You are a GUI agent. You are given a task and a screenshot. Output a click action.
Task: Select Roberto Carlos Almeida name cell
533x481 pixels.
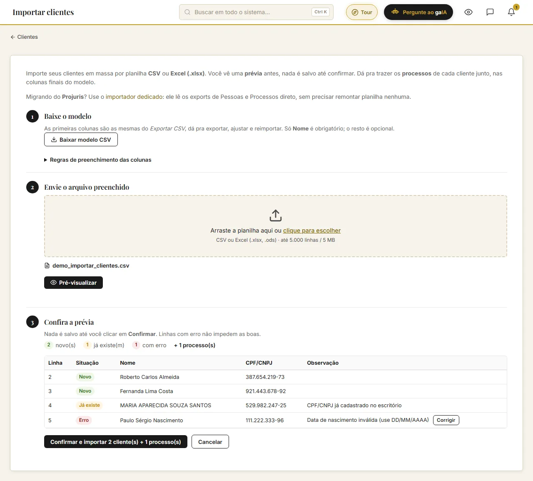click(149, 377)
